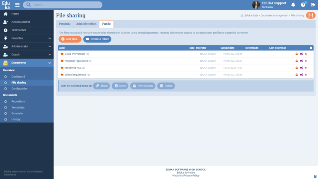Click the Create a folder button
The image size is (318, 179).
point(97,39)
